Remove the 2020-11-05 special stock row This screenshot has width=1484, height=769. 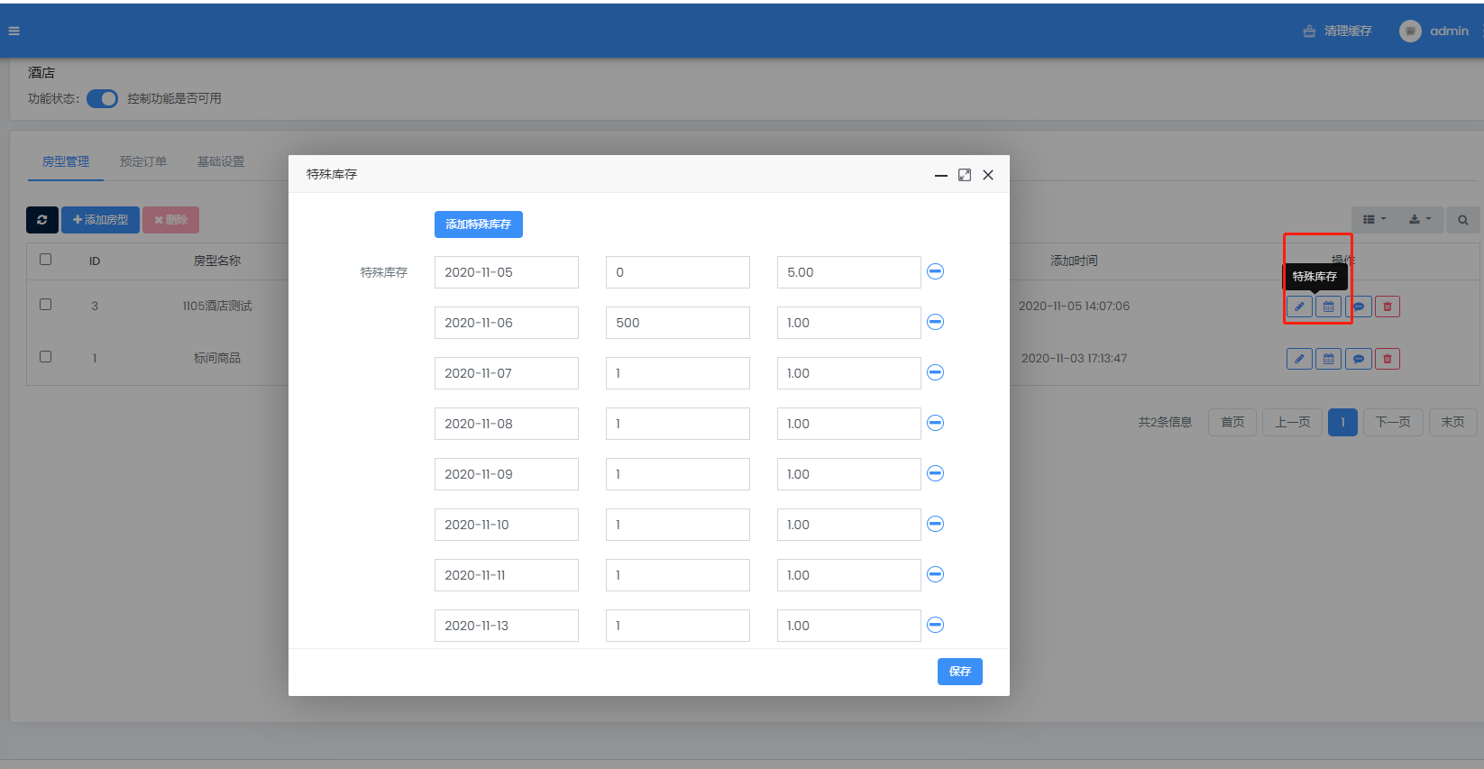coord(935,271)
